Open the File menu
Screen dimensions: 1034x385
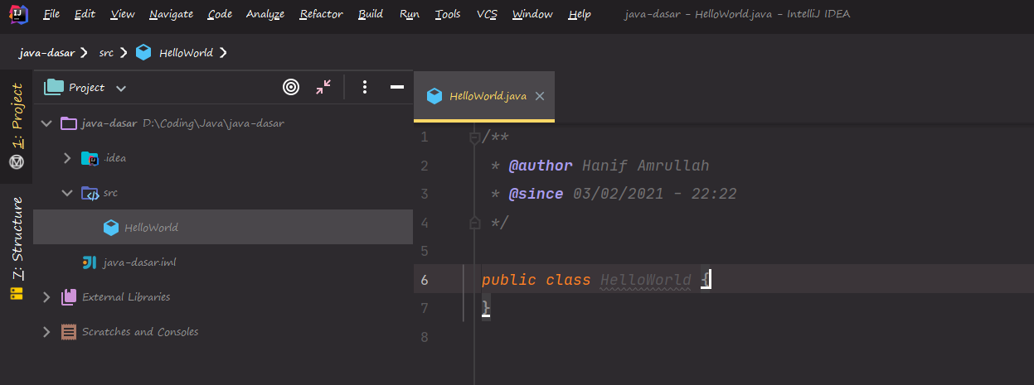(x=51, y=14)
